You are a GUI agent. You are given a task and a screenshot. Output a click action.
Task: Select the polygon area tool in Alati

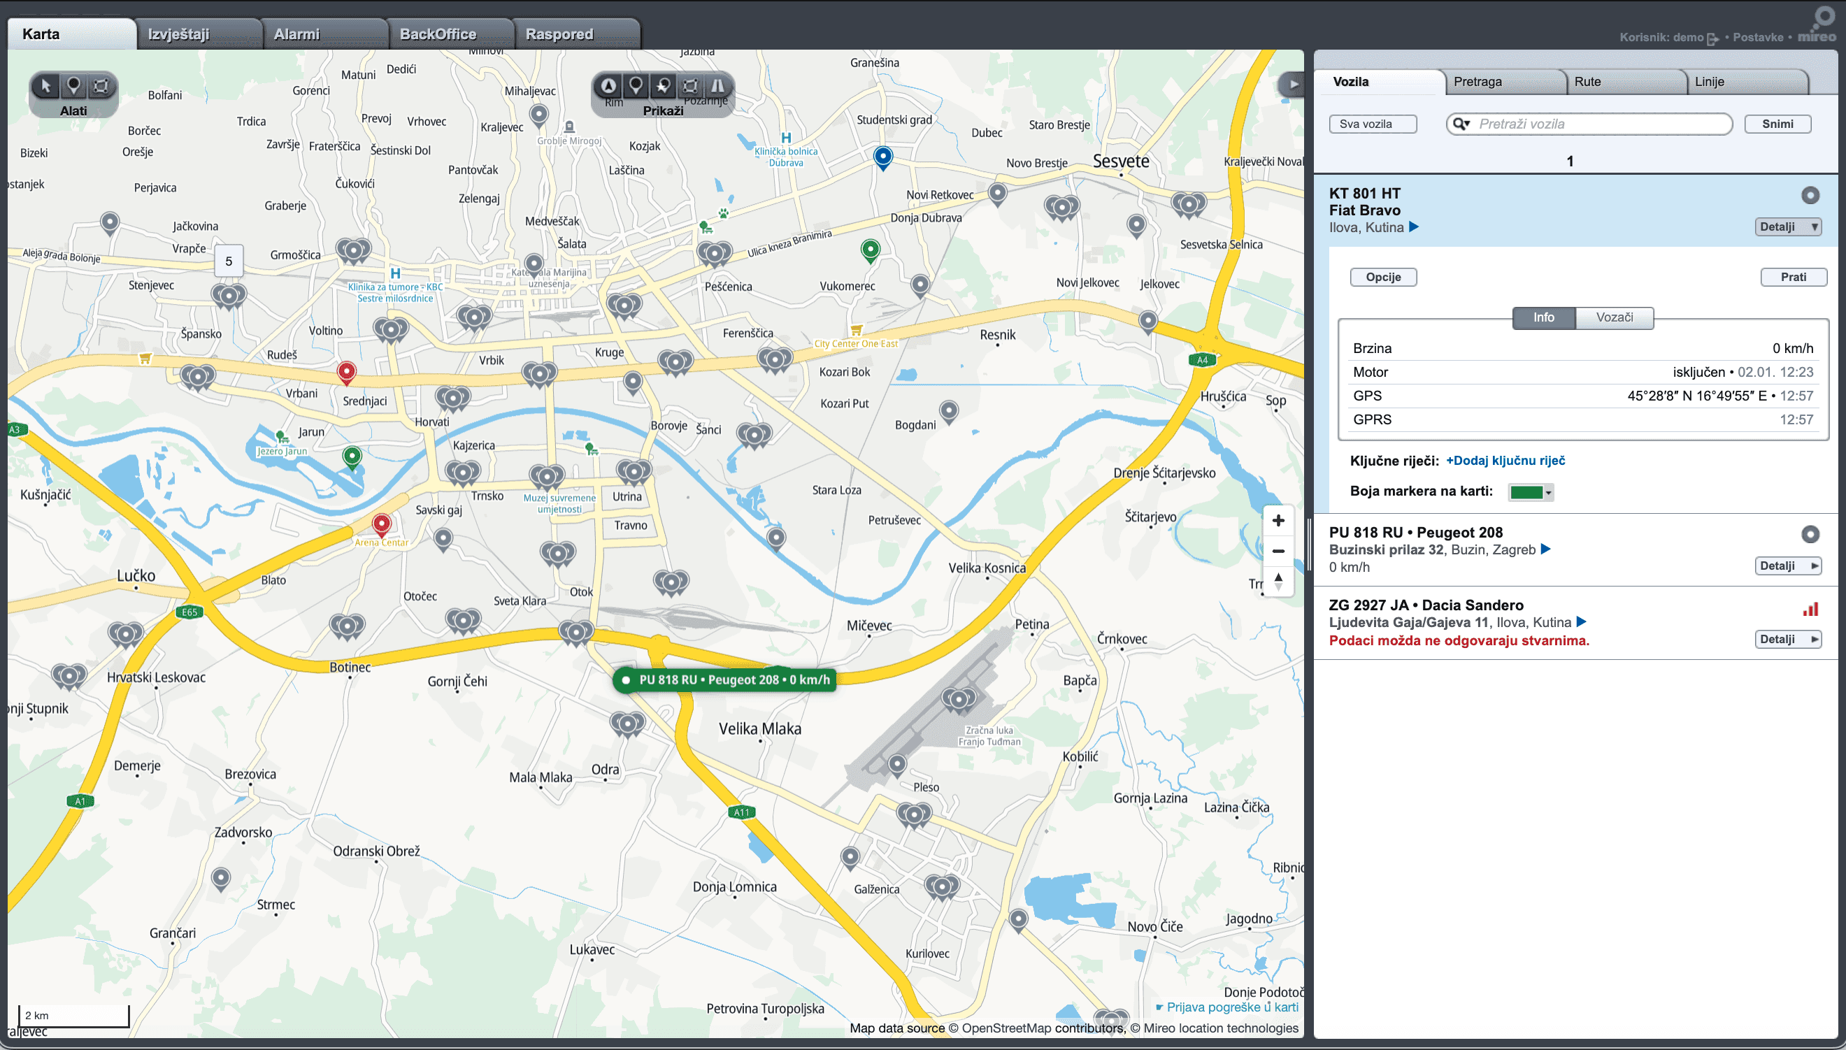[101, 87]
